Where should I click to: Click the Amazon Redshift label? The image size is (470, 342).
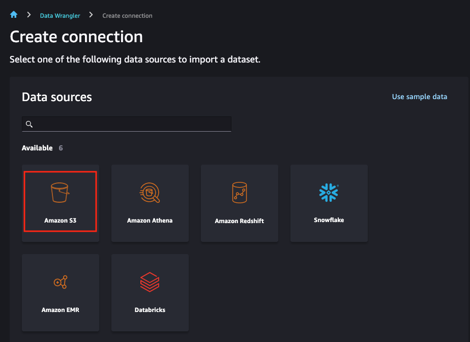240,221
